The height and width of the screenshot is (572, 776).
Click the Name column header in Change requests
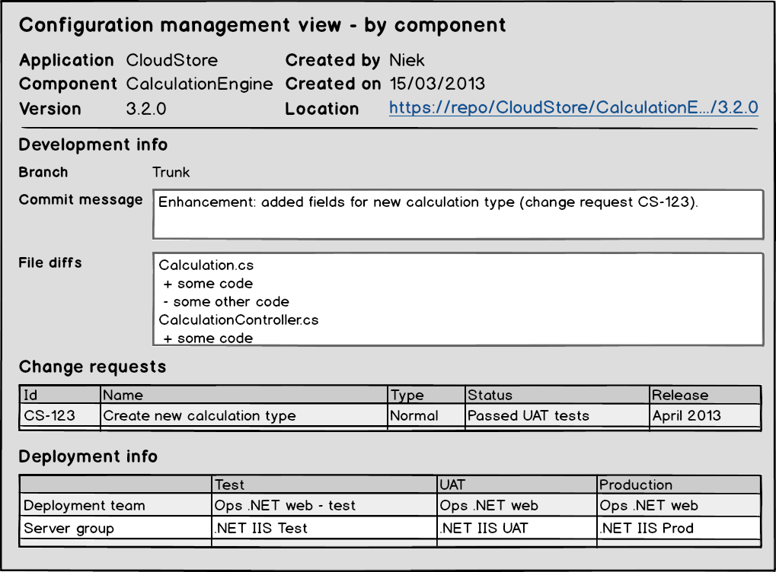pos(244,395)
